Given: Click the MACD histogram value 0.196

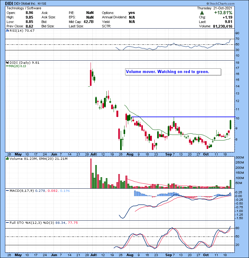Looking at the screenshot, I should point(65,191).
